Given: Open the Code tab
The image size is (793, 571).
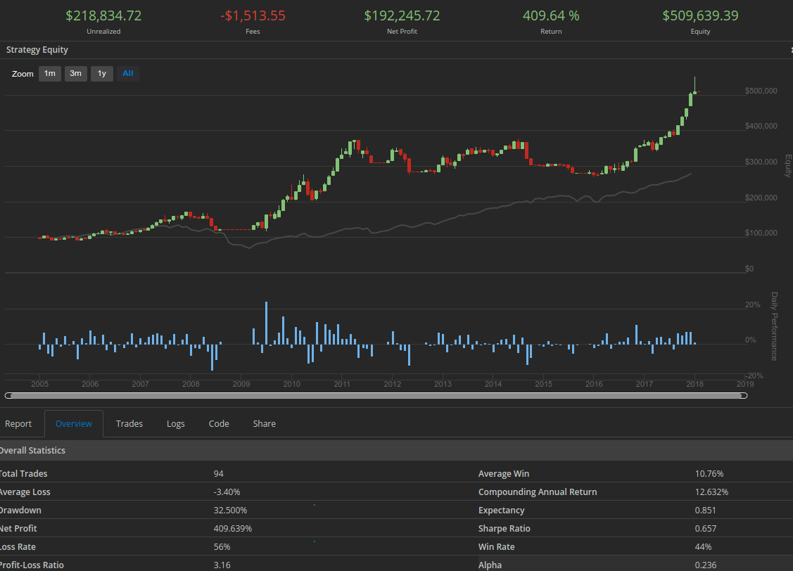Looking at the screenshot, I should [219, 424].
